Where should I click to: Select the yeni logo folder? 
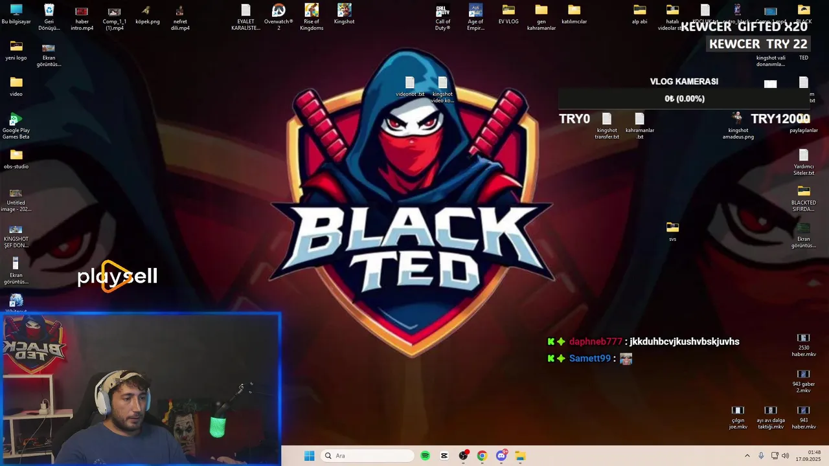pos(16,50)
